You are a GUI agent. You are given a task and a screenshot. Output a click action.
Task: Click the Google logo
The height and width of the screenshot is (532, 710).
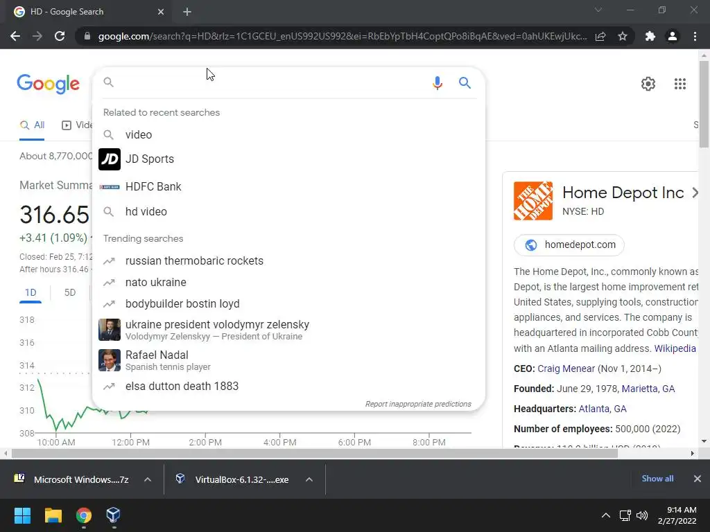[x=49, y=84]
